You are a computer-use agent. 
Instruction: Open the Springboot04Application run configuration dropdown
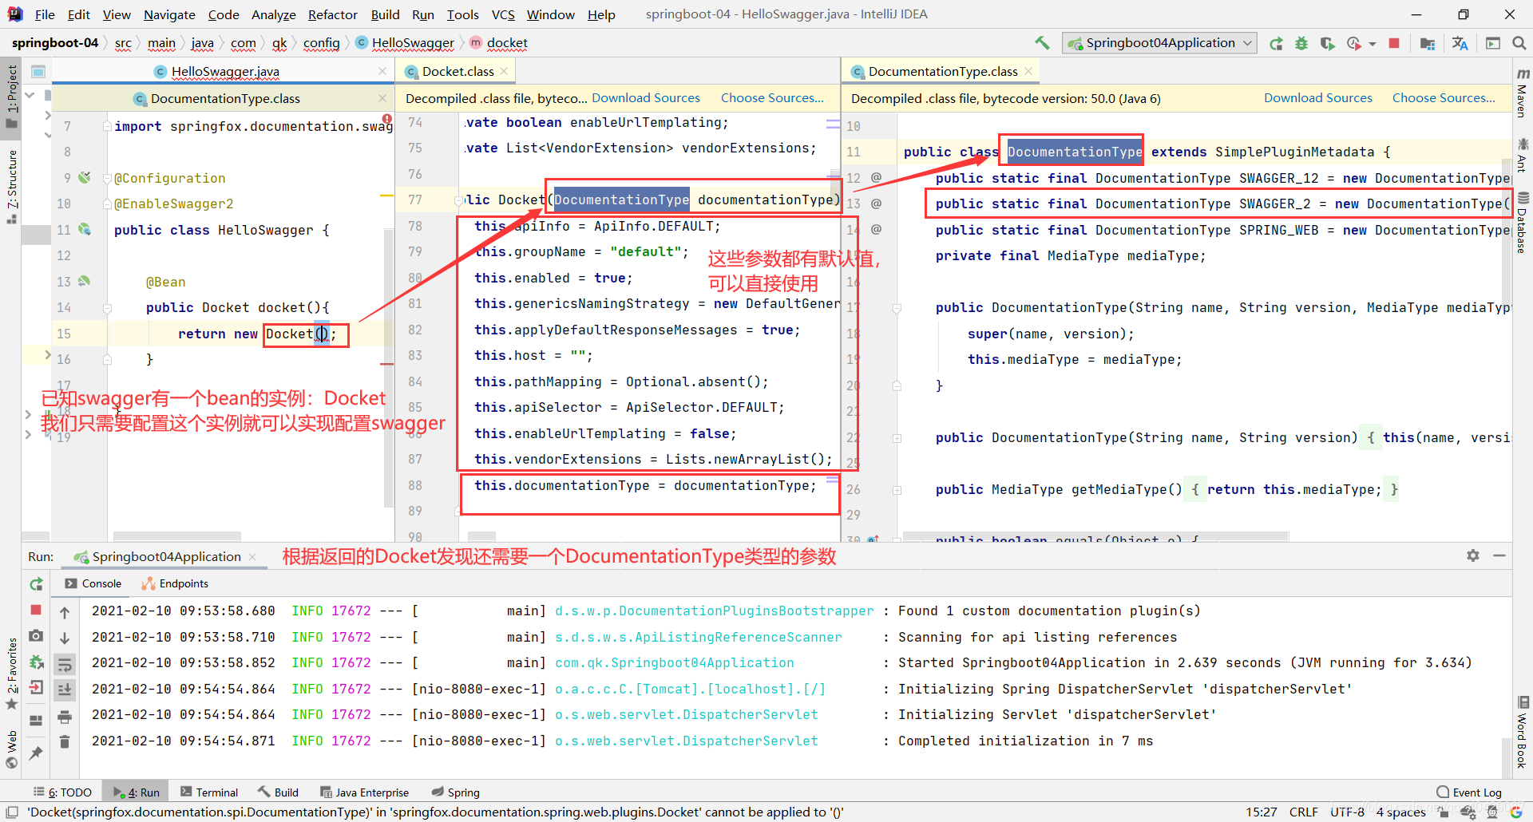click(x=1159, y=43)
